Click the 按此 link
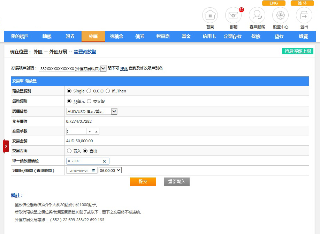The height and width of the screenshot is (234, 320). click(x=124, y=69)
